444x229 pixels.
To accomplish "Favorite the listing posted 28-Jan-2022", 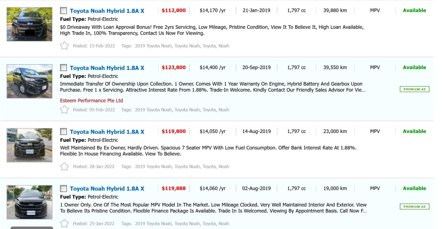I will [x=64, y=167].
